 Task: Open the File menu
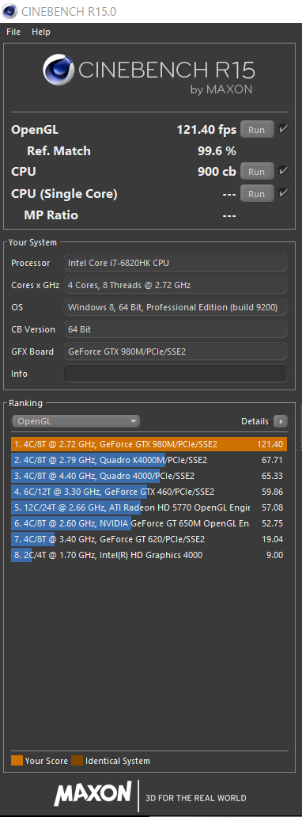pyautogui.click(x=13, y=32)
